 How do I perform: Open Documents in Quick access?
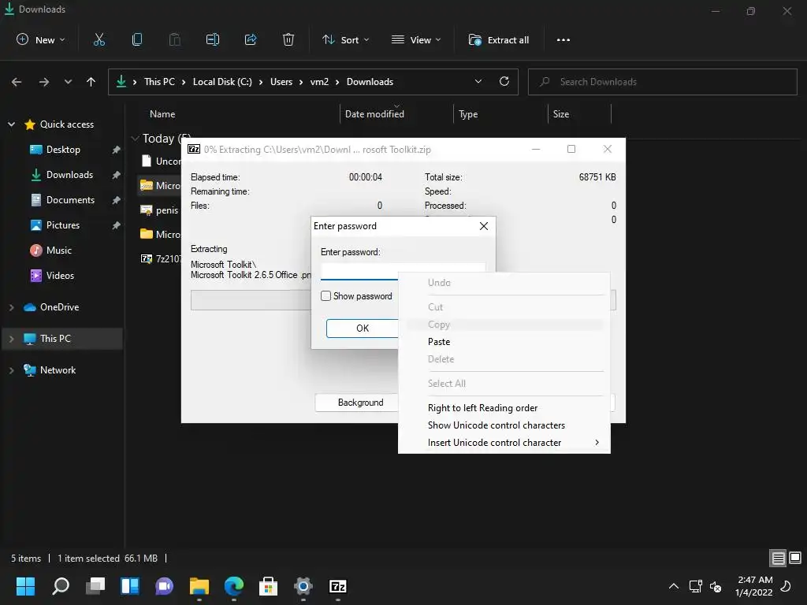(x=70, y=200)
